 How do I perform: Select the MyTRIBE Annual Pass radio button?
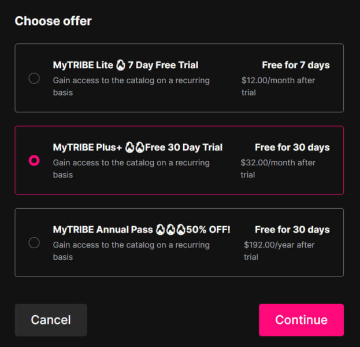(x=34, y=242)
